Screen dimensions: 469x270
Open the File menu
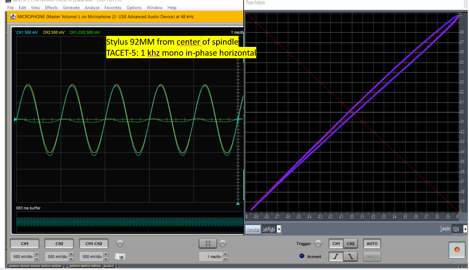pyautogui.click(x=11, y=7)
